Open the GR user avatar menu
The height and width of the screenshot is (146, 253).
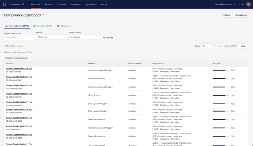coord(249,4)
